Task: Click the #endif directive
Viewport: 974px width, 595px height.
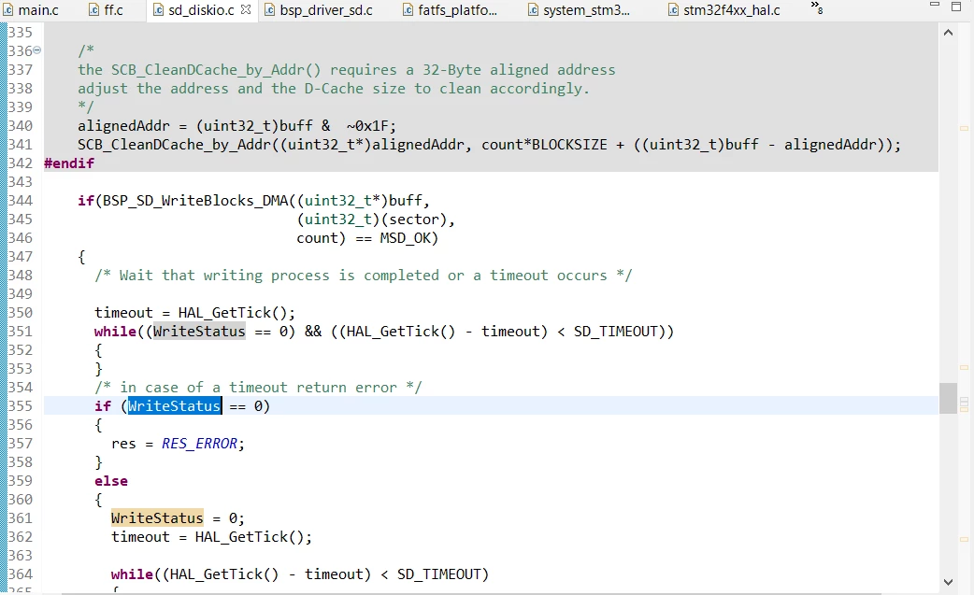Action: point(69,163)
